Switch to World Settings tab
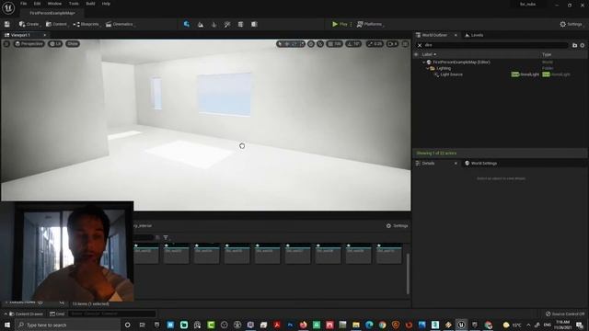The height and width of the screenshot is (331, 589). (480, 164)
